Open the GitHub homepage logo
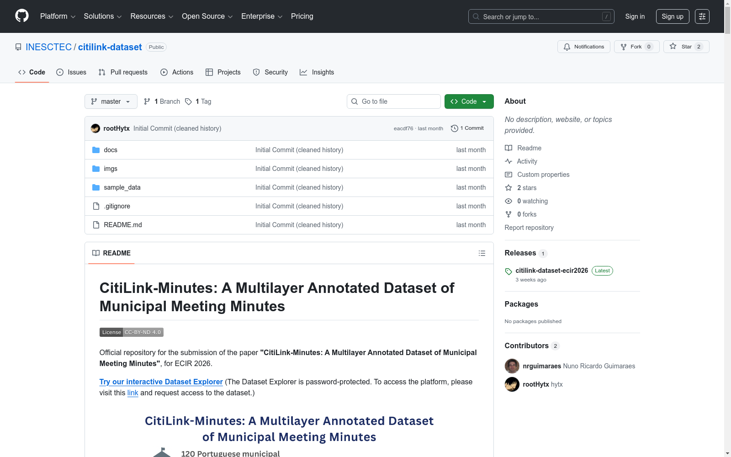This screenshot has height=457, width=731. (22, 16)
